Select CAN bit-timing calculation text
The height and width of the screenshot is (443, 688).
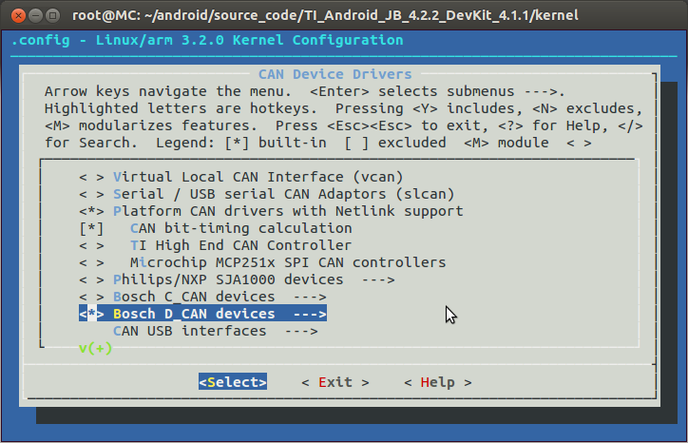coord(240,228)
